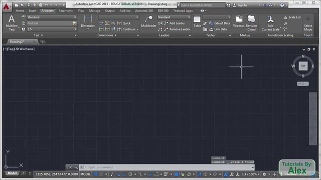Open the Output ribbon tab
The height and width of the screenshot is (180, 321).
(110, 10)
